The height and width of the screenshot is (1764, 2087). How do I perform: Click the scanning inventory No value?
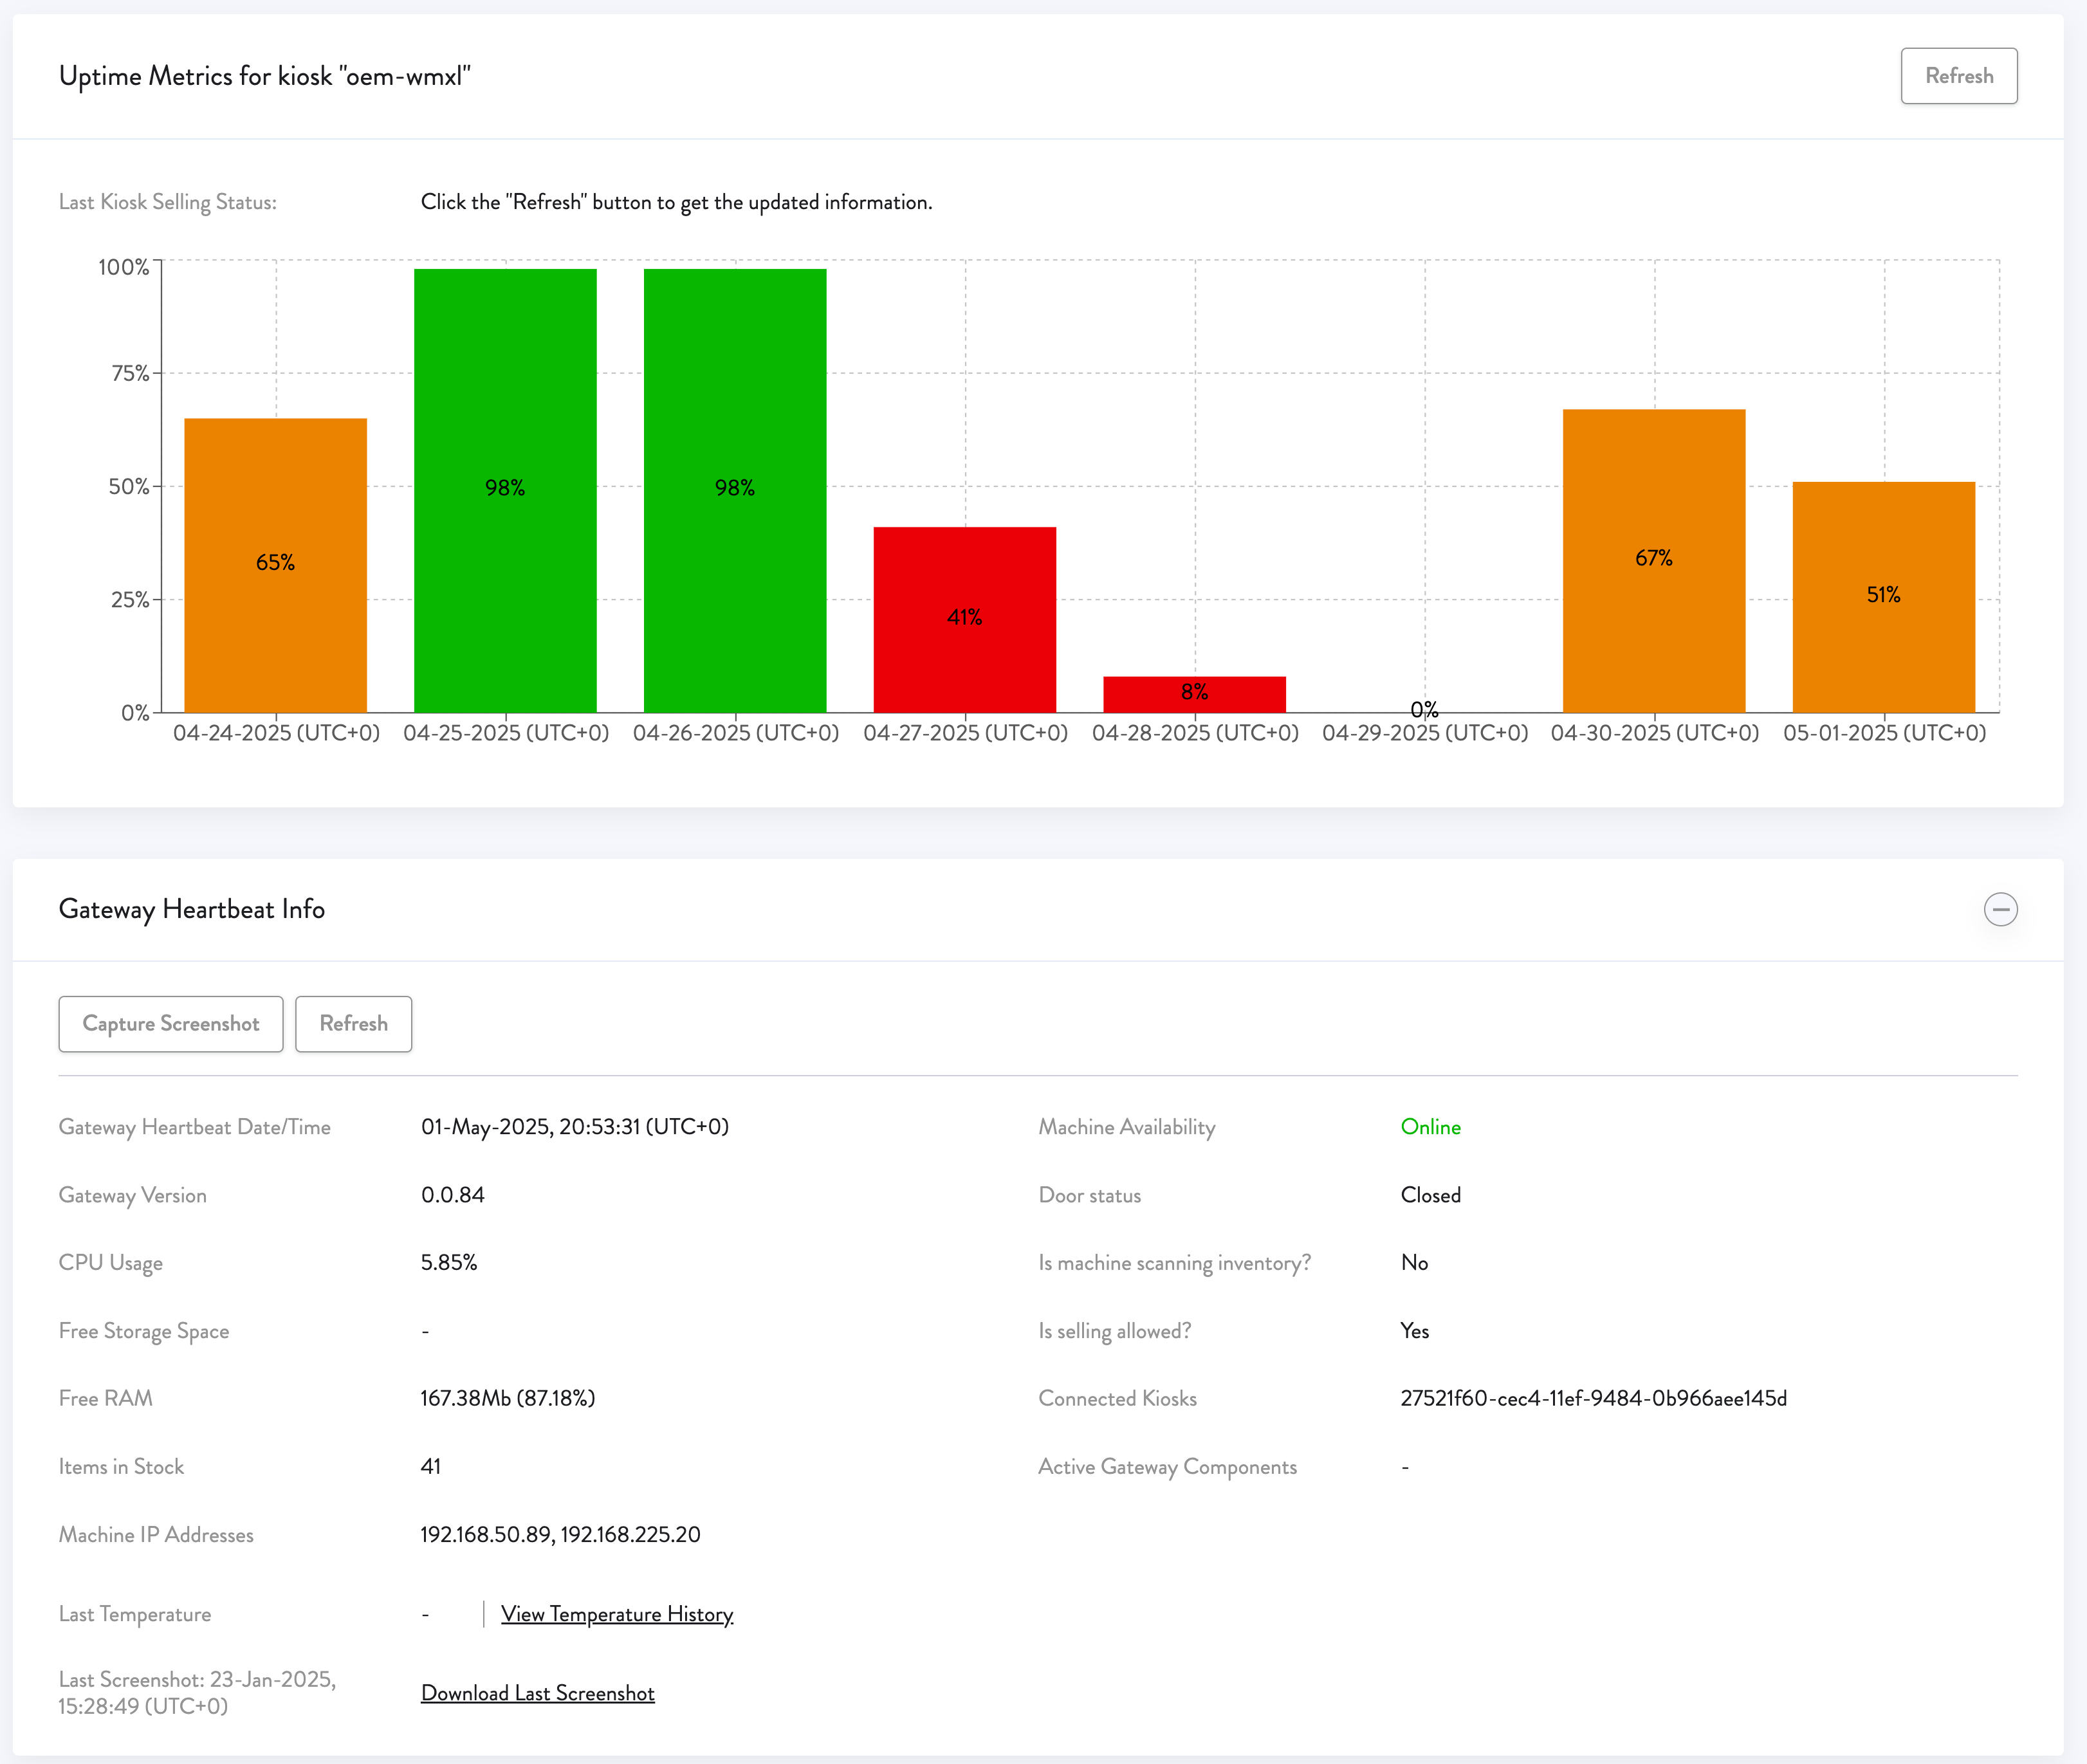(1414, 1262)
